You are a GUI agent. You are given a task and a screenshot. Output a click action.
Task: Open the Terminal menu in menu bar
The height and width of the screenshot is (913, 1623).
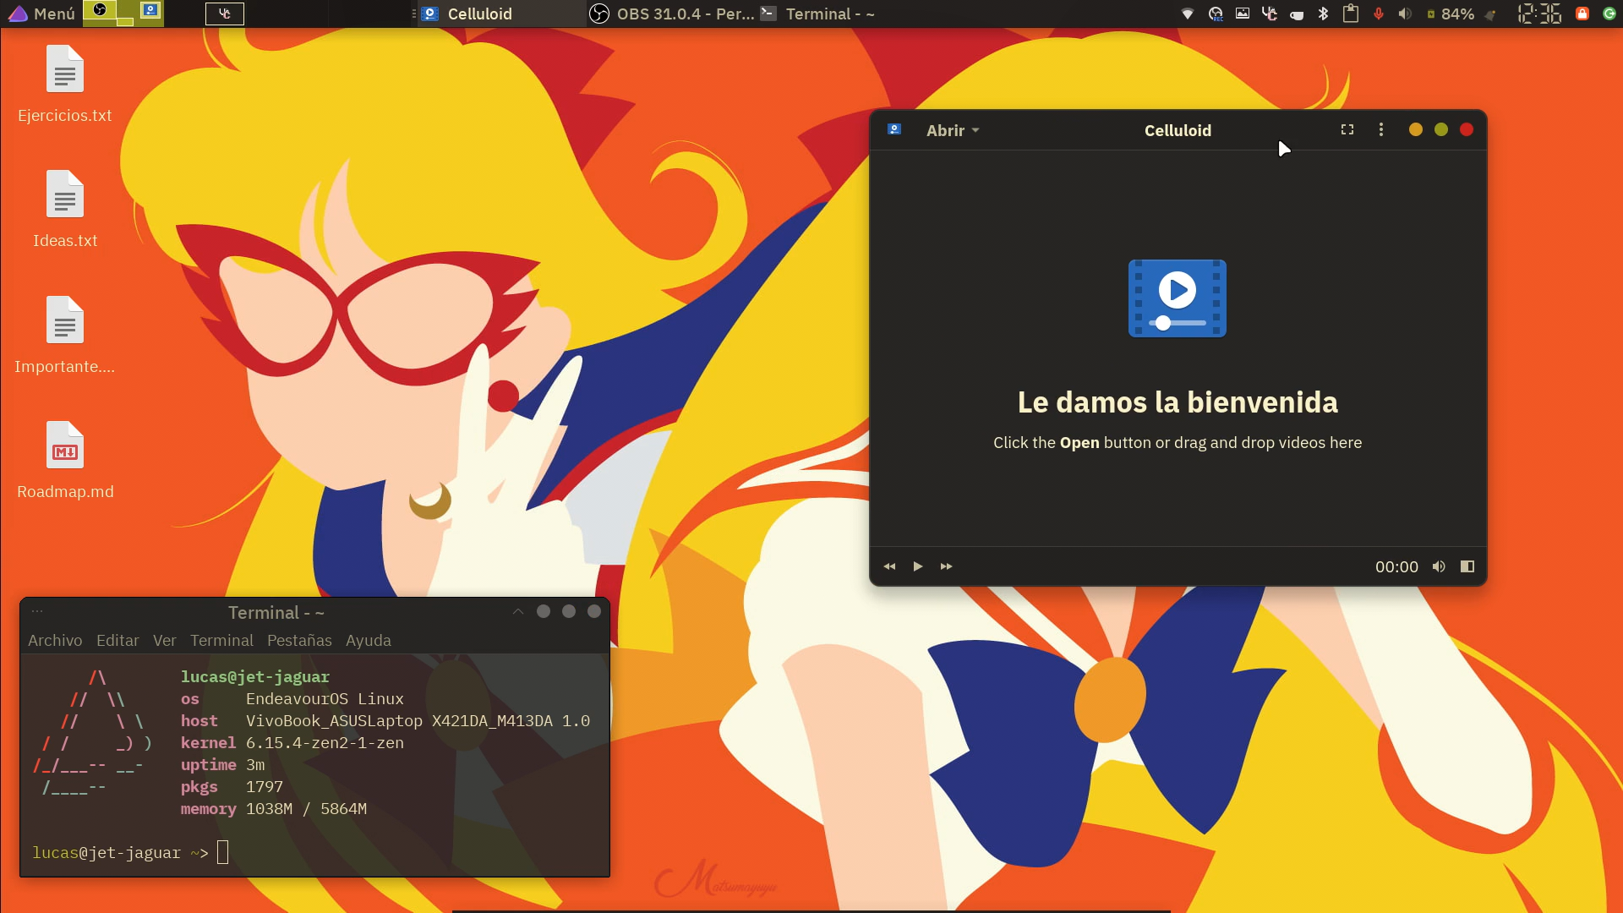point(221,640)
